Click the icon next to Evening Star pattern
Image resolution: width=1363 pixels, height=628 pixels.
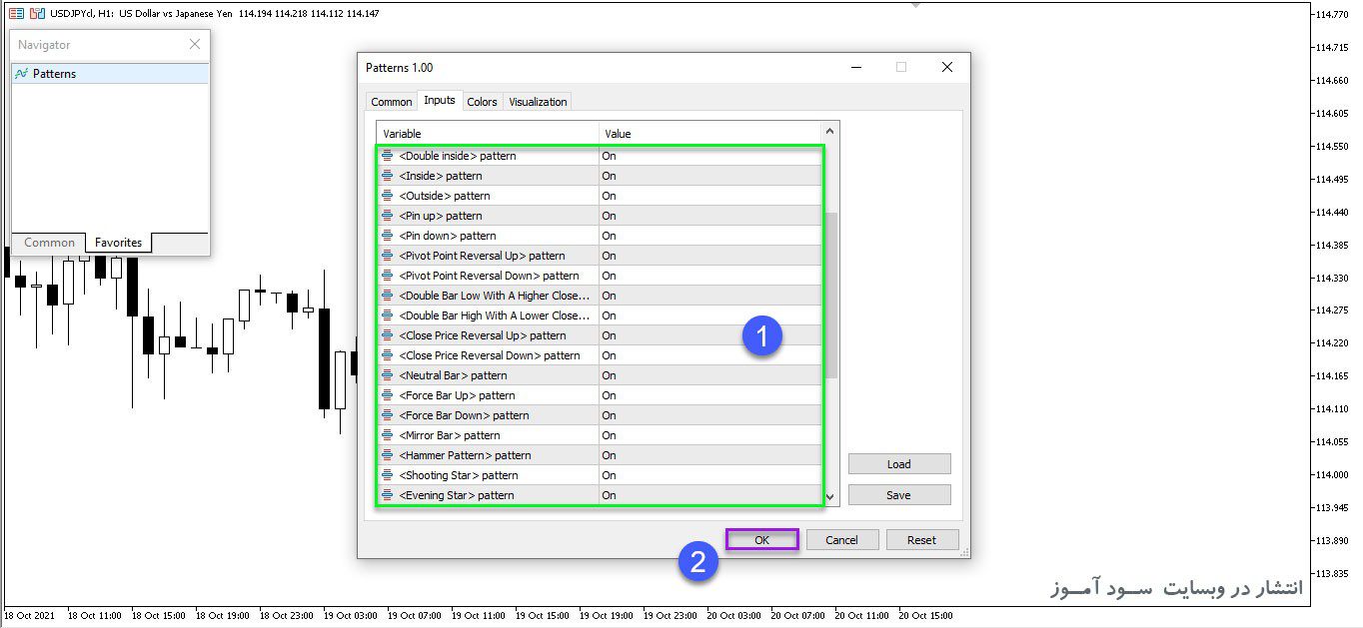(x=388, y=495)
